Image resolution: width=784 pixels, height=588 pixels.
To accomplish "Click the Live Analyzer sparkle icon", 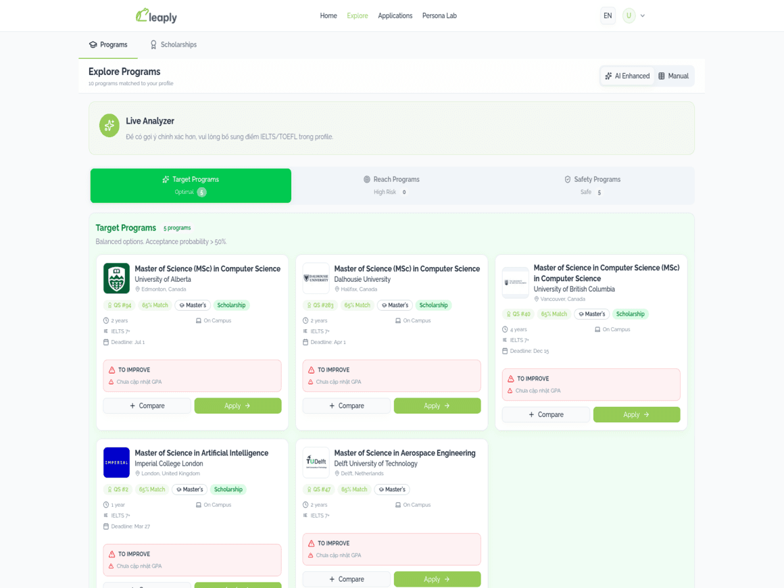I will [x=109, y=125].
